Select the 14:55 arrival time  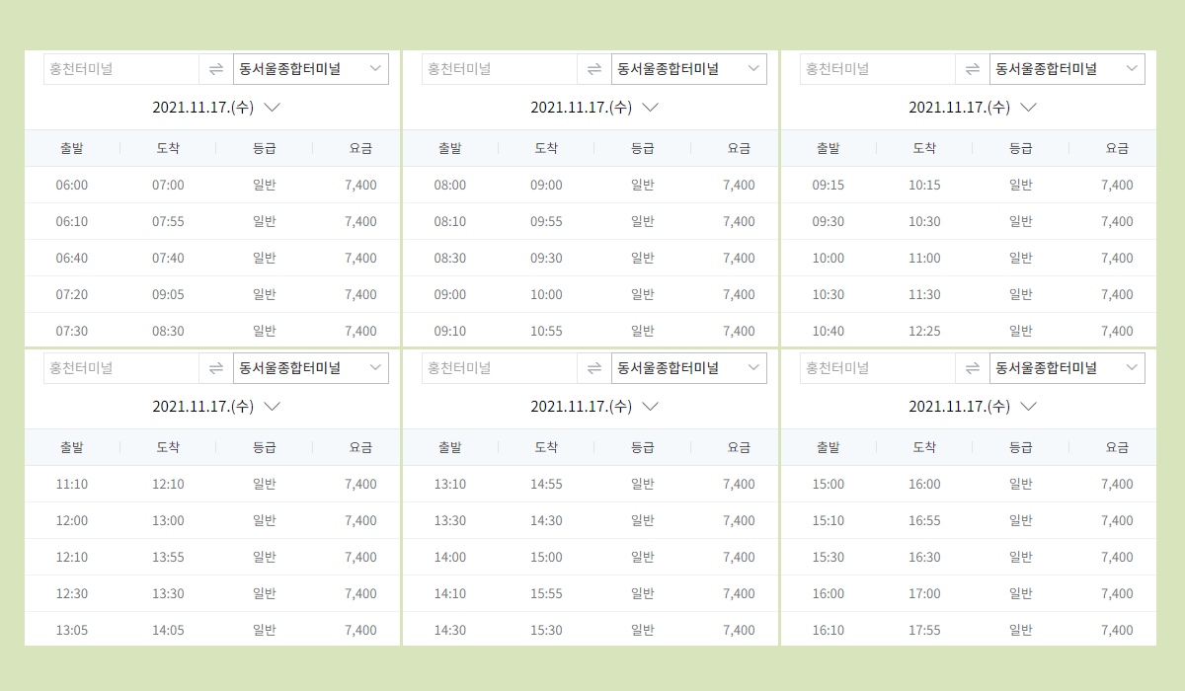click(x=546, y=485)
